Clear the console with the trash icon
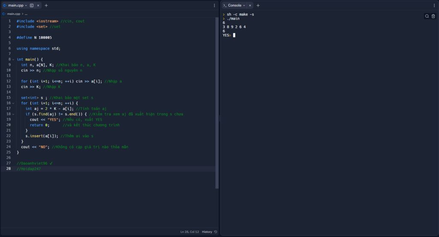This screenshot has height=237, width=439. 433,16
